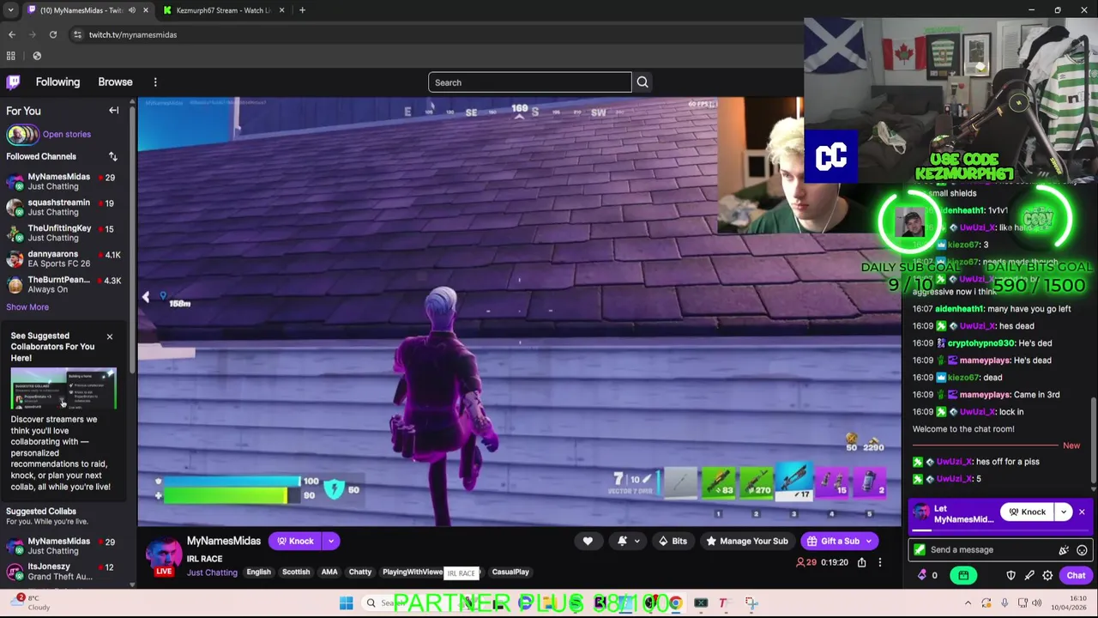
Task: Collapse the For You sidebar
Action: 113,111
